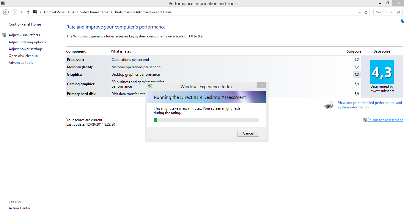
Task: Click the shield icon beside Adjust visual effects
Action: pyautogui.click(x=4, y=35)
